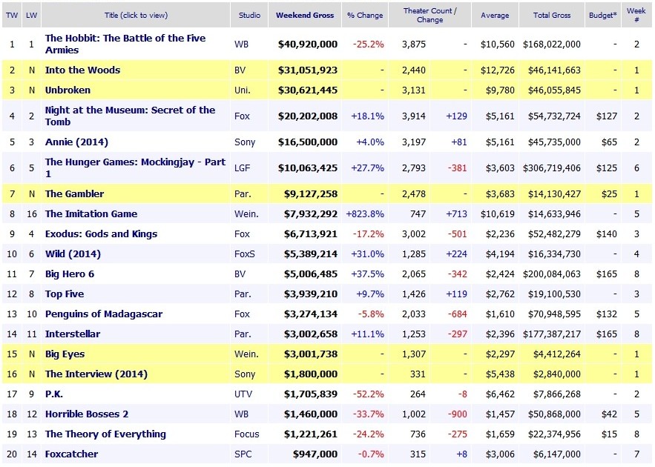Open the Top Five title link
The width and height of the screenshot is (655, 467).
[x=65, y=294]
